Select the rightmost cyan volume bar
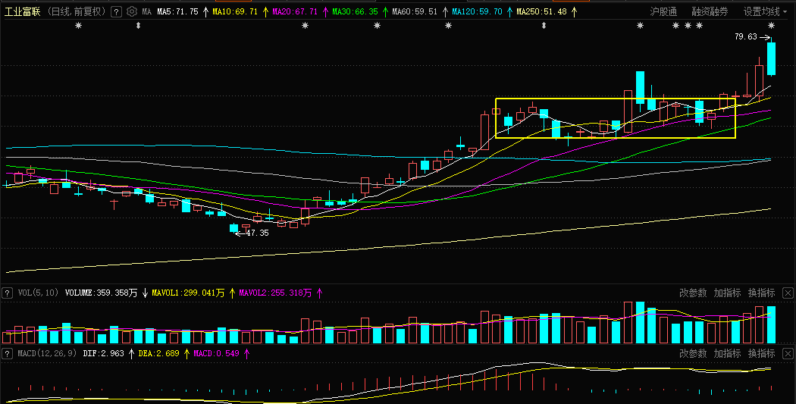The width and height of the screenshot is (796, 404). click(771, 325)
